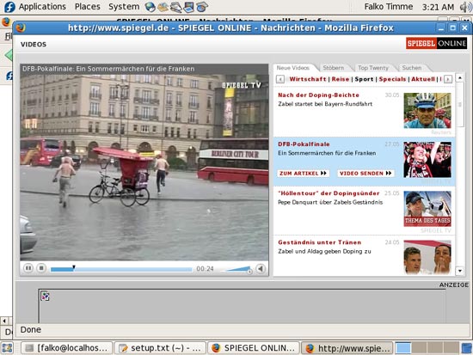Open the 'Höllentour der Dopingsünder' video

pos(329,193)
